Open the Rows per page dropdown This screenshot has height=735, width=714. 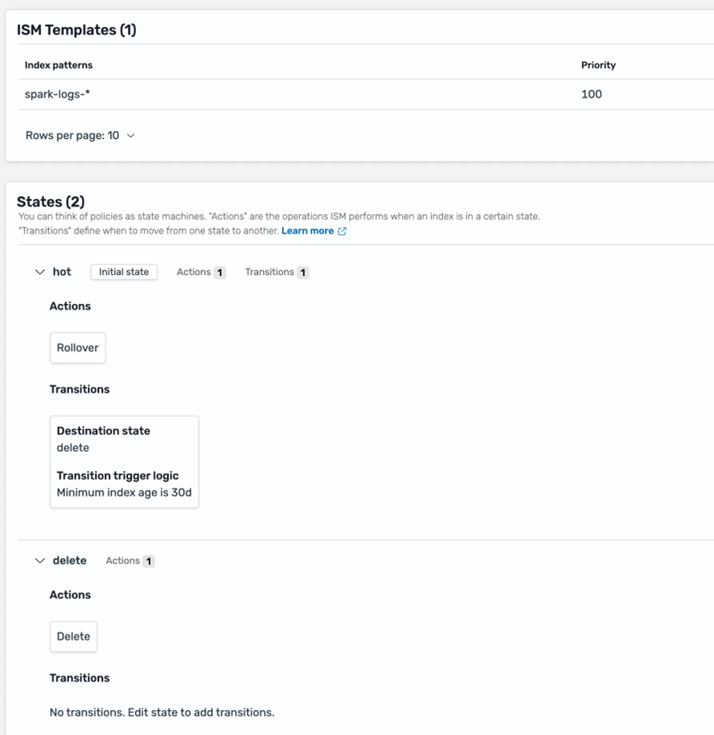click(x=80, y=136)
